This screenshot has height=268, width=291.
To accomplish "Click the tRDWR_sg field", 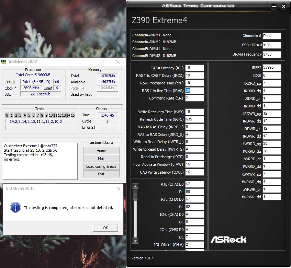I will click(272, 114).
